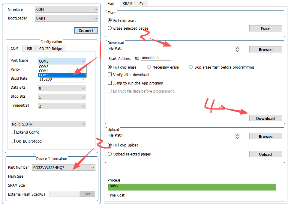Click Browse in the Download section
Screen dimensions: 288x204
point(265,49)
